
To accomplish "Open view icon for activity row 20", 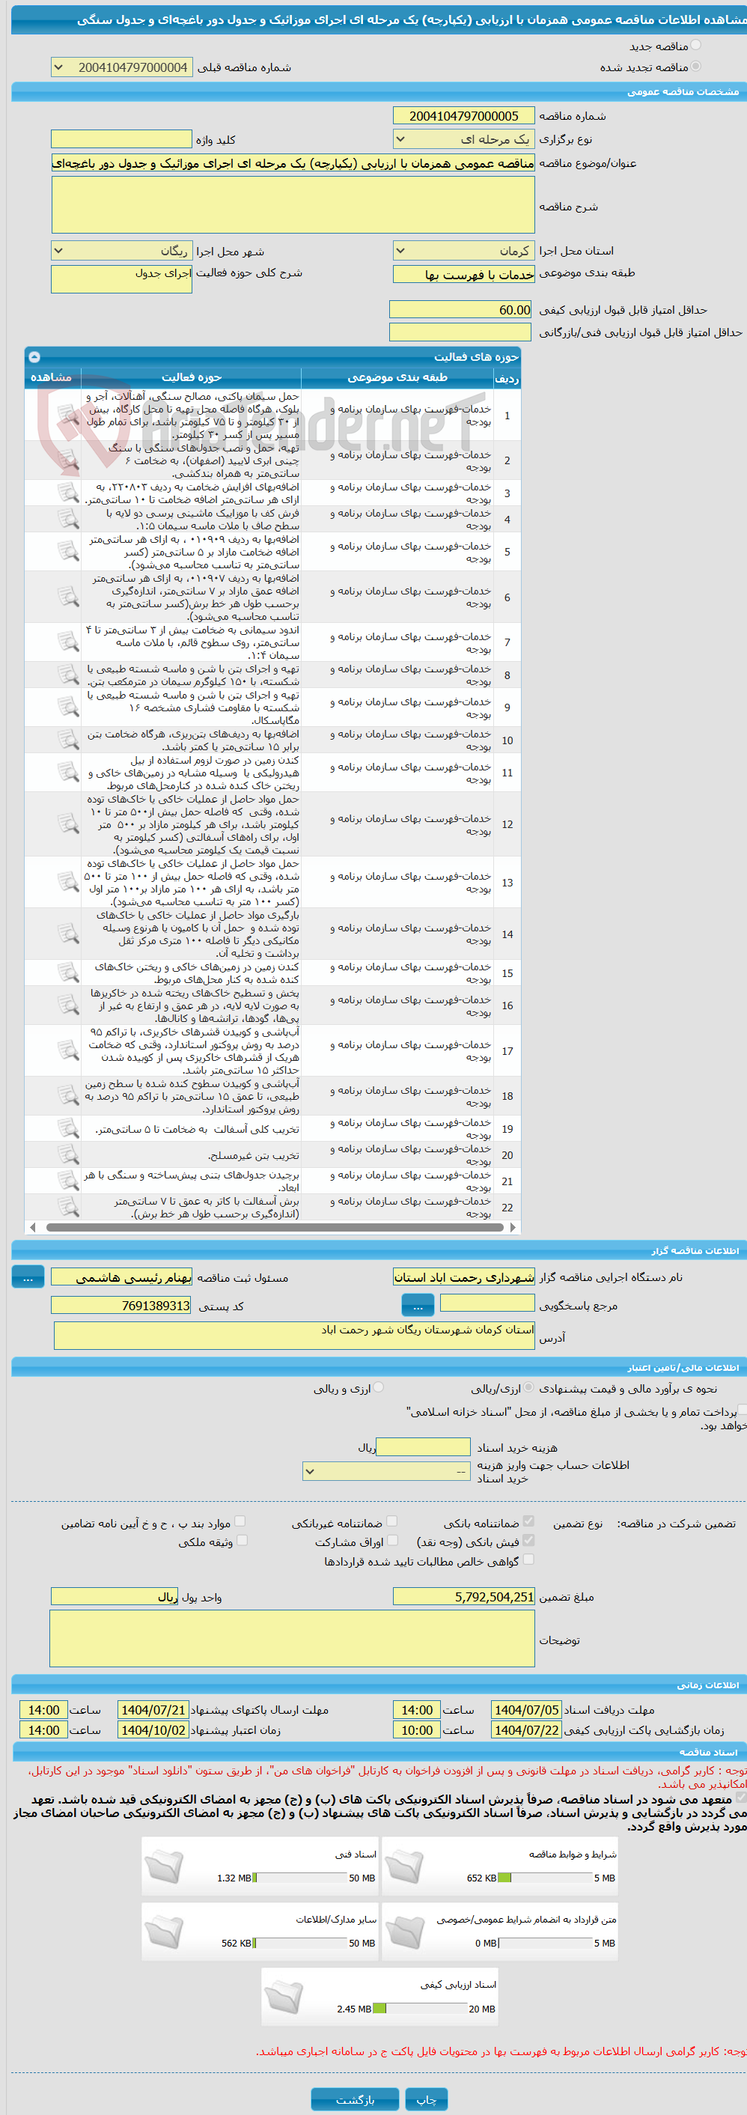I will coord(68,1155).
